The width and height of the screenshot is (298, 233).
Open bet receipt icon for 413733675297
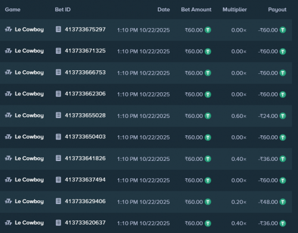pos(58,29)
